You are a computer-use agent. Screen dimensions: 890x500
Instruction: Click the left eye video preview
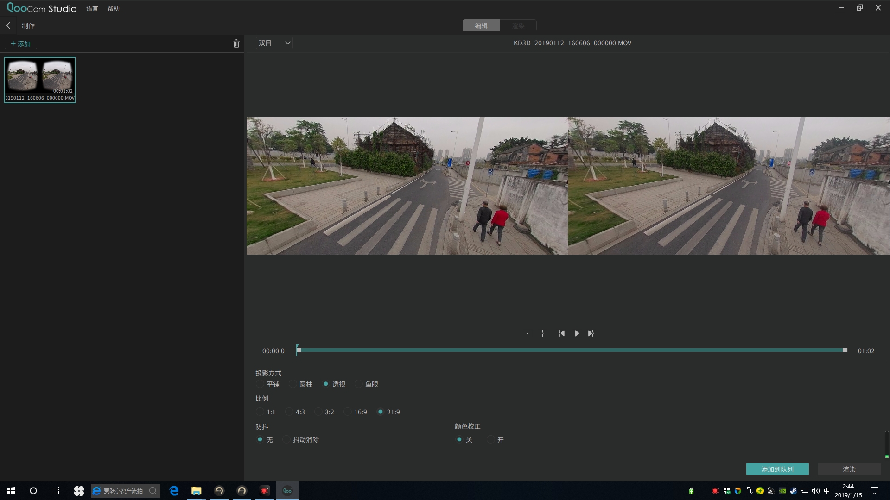pyautogui.click(x=407, y=186)
